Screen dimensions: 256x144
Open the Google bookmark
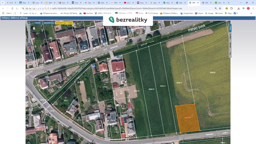tap(209, 13)
